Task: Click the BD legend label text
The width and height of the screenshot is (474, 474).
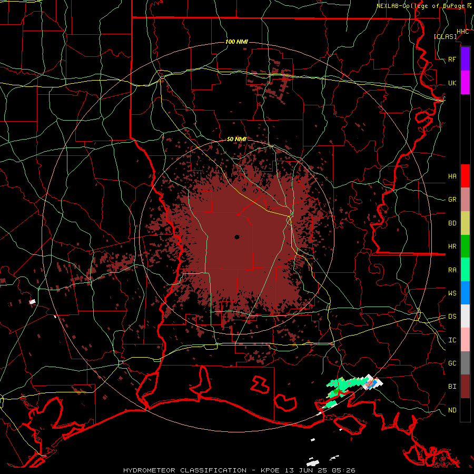Action: [x=452, y=223]
